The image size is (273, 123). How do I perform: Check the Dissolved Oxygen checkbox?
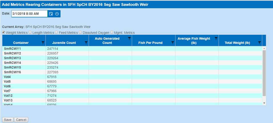[x=80, y=33]
